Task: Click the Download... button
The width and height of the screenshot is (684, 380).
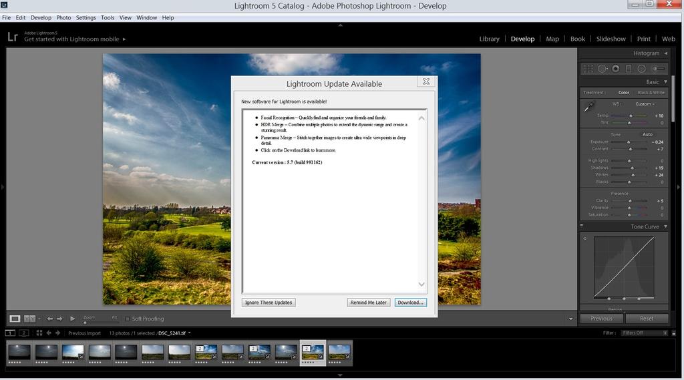Action: pyautogui.click(x=410, y=303)
